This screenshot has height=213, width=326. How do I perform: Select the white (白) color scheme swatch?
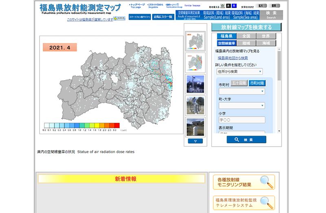[x=222, y=6]
